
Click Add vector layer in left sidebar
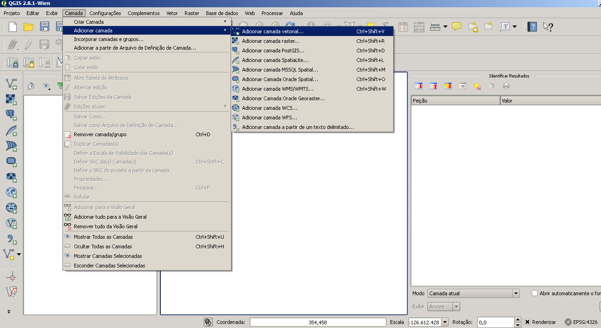click(11, 84)
